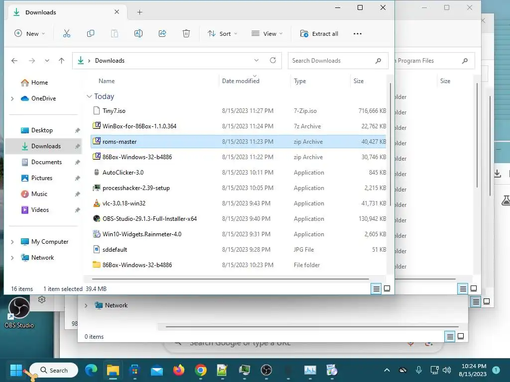Click the microphone tray icon

point(419,370)
